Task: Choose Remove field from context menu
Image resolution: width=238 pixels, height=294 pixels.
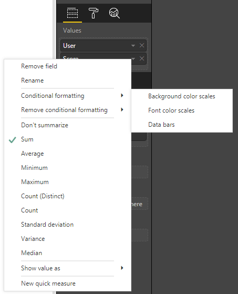Action: [68, 66]
